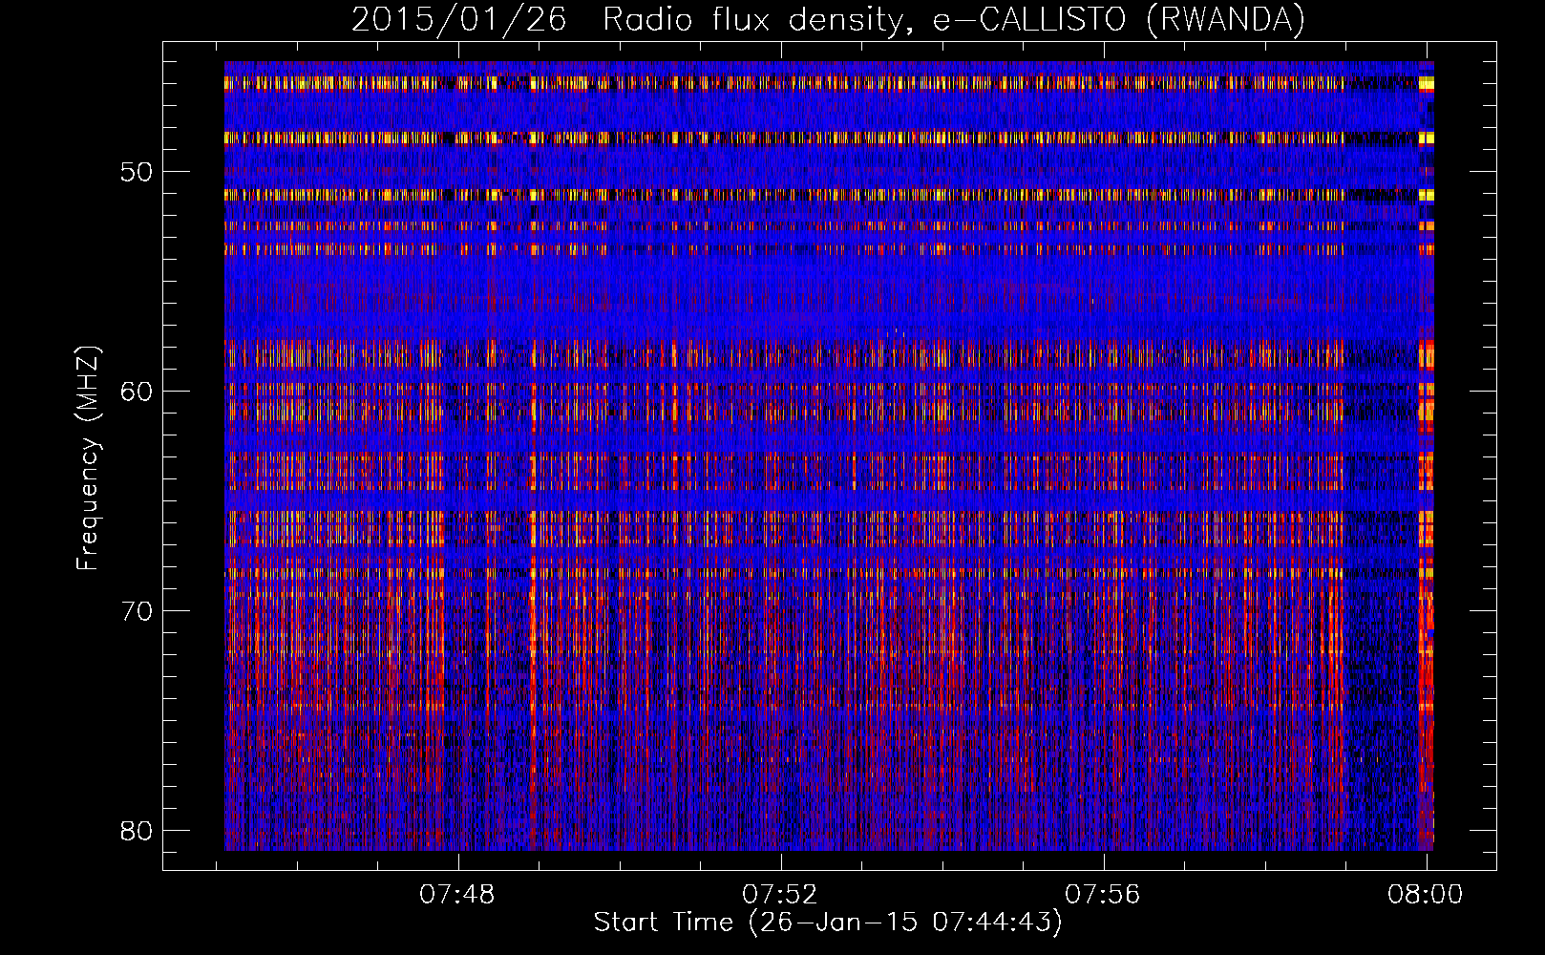Select the Frequency (MHZ) axis label
The image size is (1545, 955).
pos(87,457)
